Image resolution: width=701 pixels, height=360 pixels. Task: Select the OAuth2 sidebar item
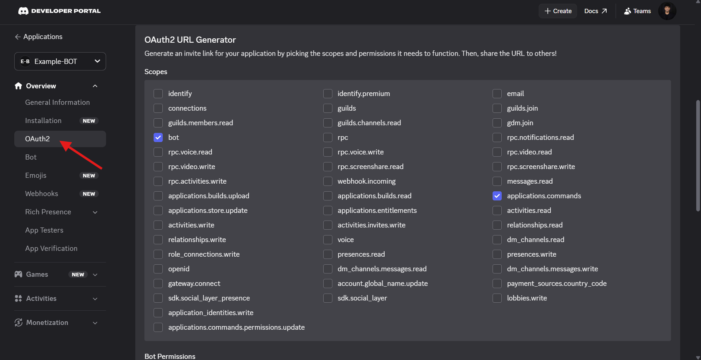[x=60, y=139]
